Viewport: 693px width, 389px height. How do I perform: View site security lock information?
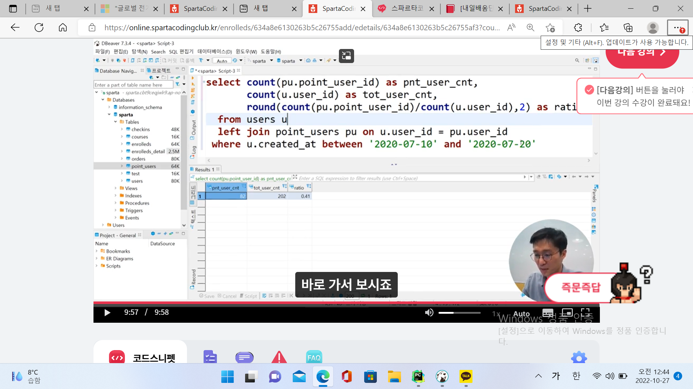click(92, 27)
